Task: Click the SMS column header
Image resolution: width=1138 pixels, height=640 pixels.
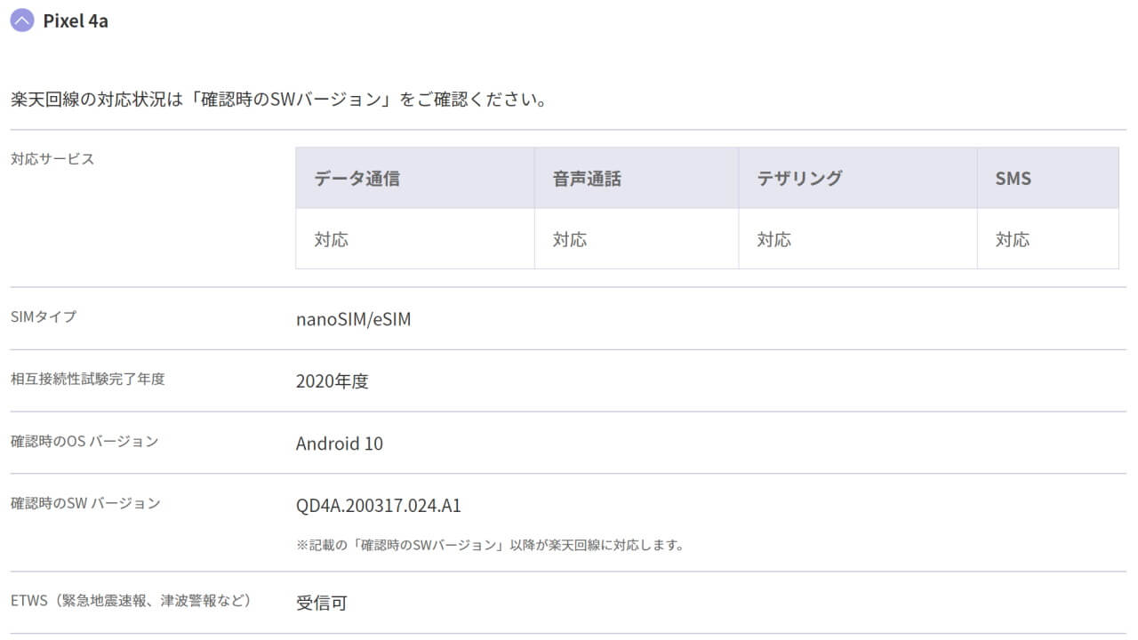Action: point(1013,179)
